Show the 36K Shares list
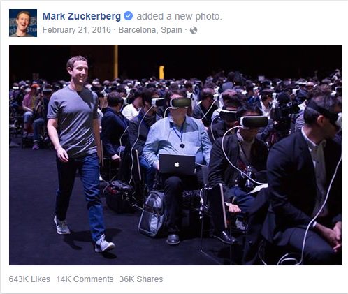Screen dimensions: 348x294 point(141,279)
